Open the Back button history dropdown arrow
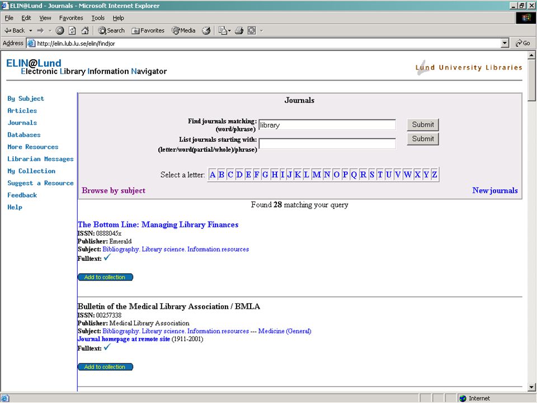The height and width of the screenshot is (403, 537). [x=30, y=30]
